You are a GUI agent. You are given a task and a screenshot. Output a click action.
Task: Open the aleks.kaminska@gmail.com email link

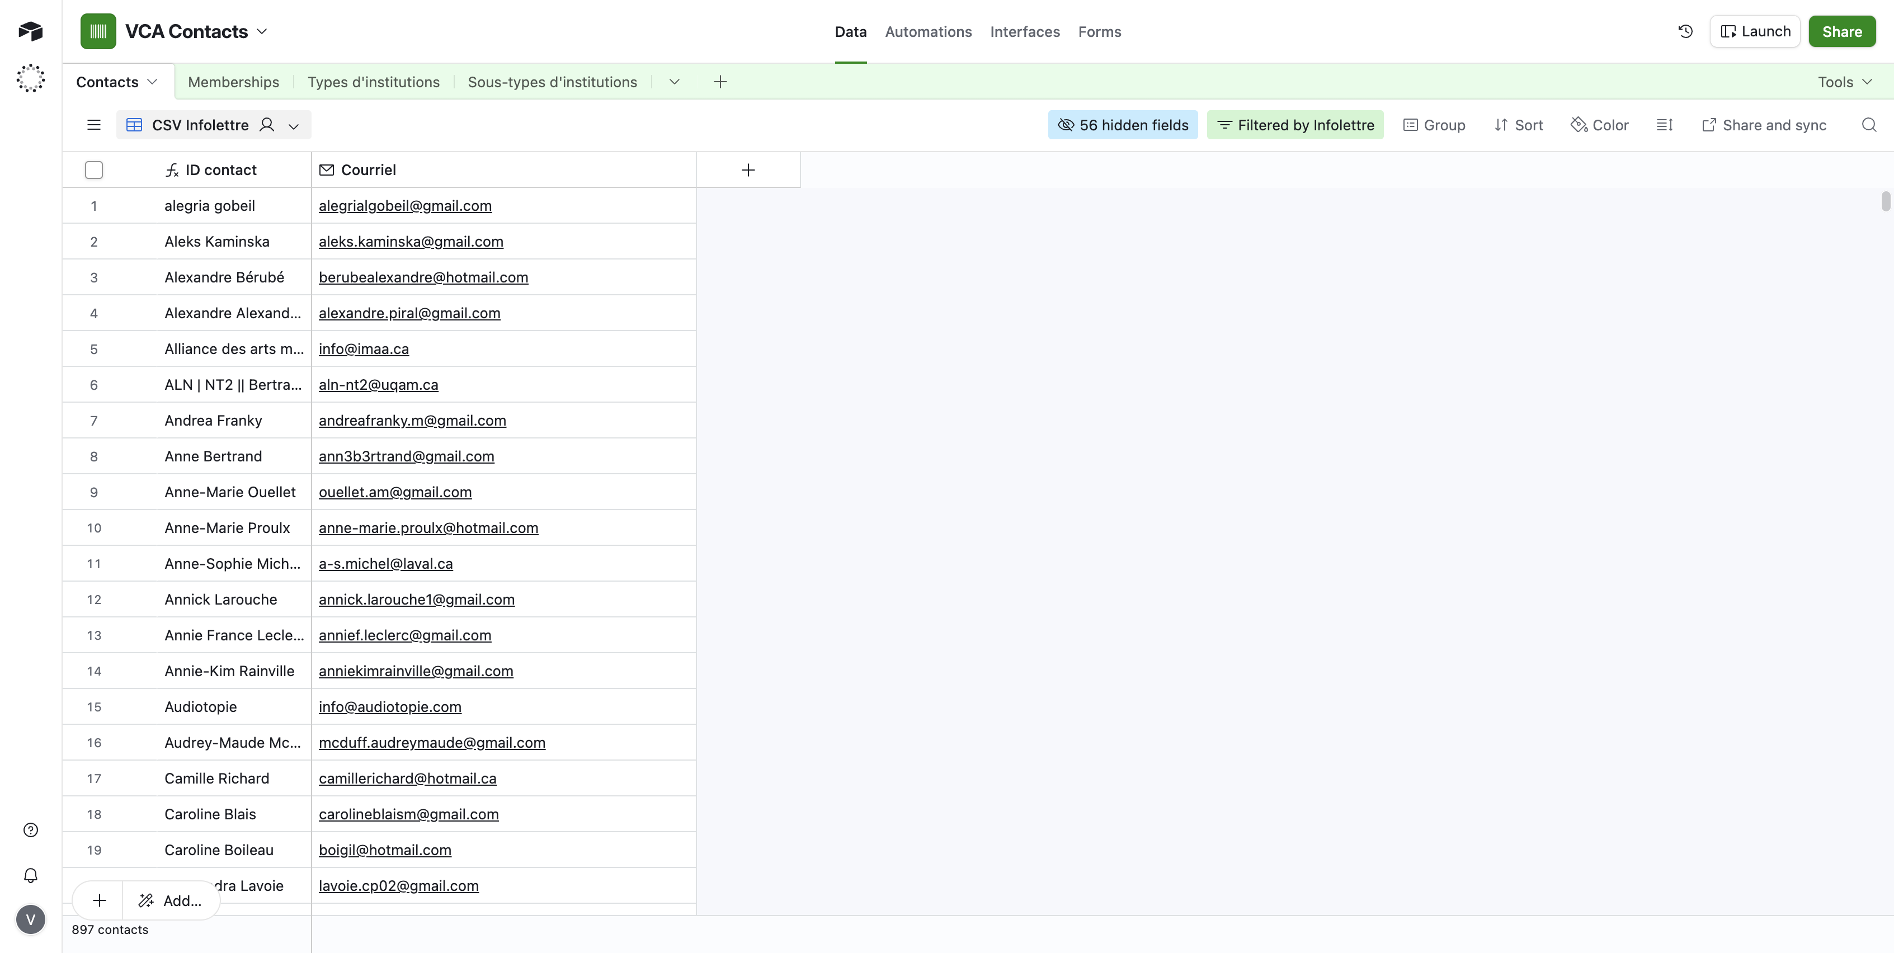(x=410, y=241)
